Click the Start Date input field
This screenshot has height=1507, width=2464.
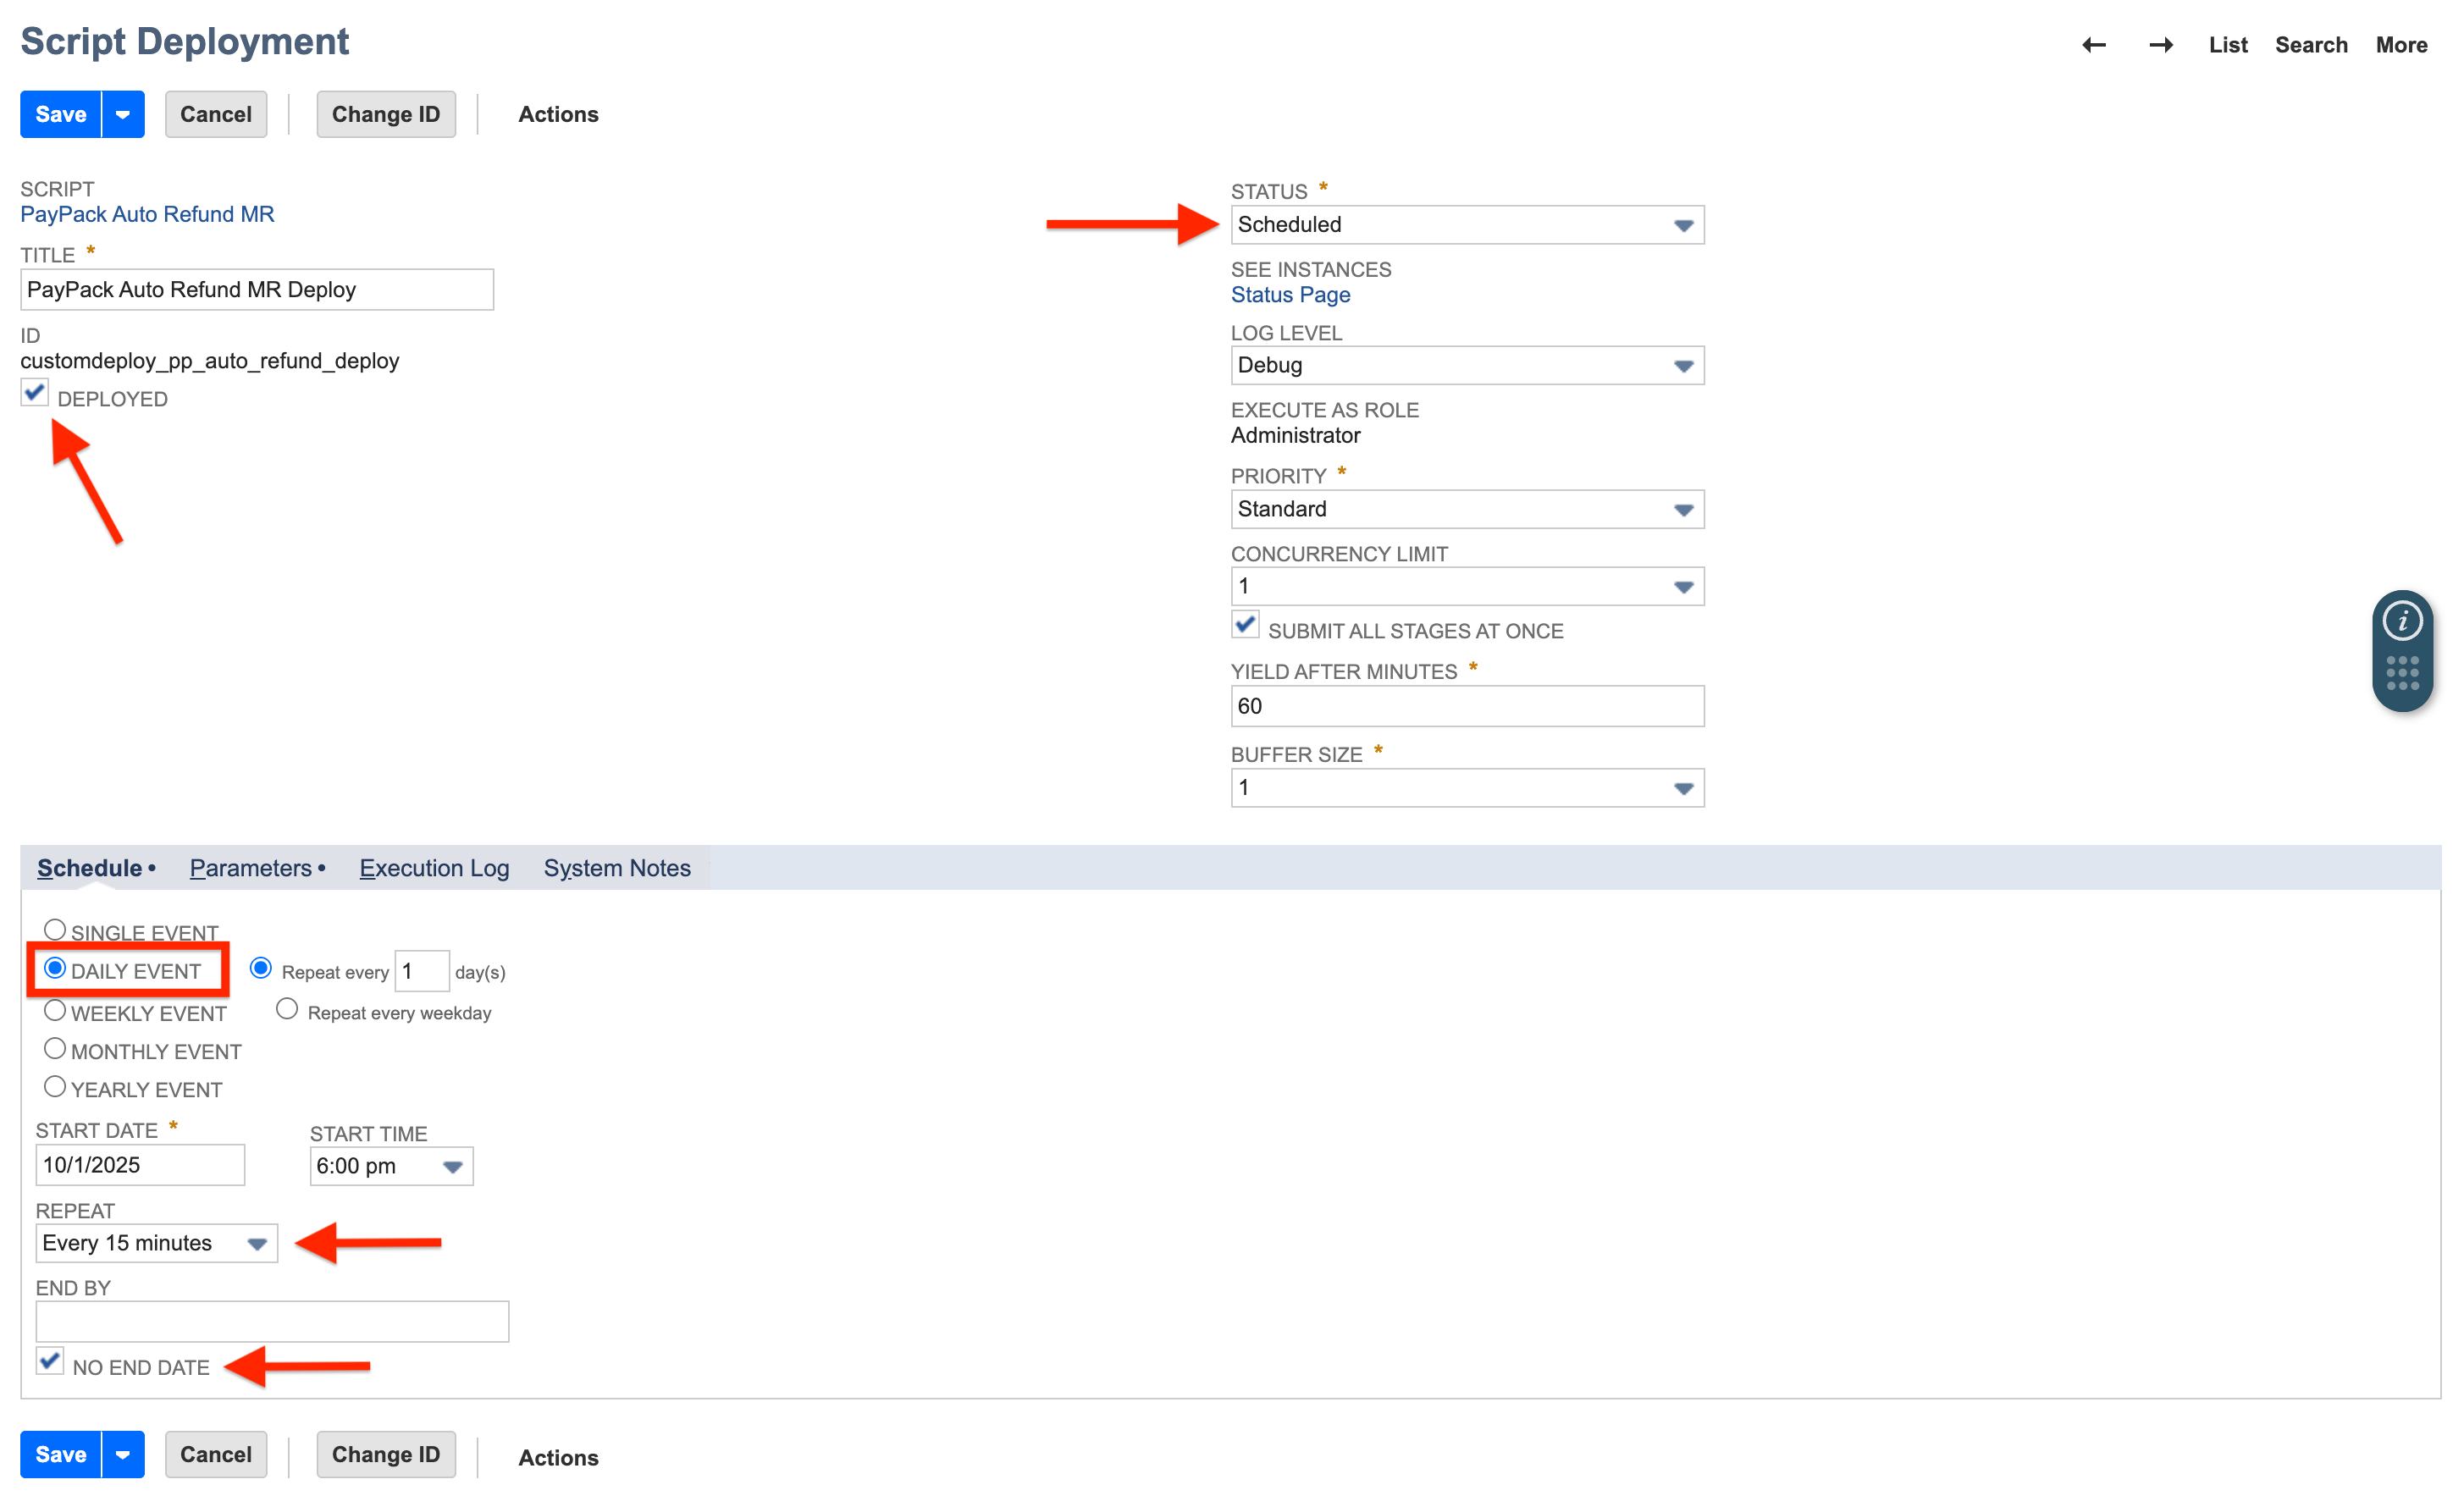[139, 1164]
